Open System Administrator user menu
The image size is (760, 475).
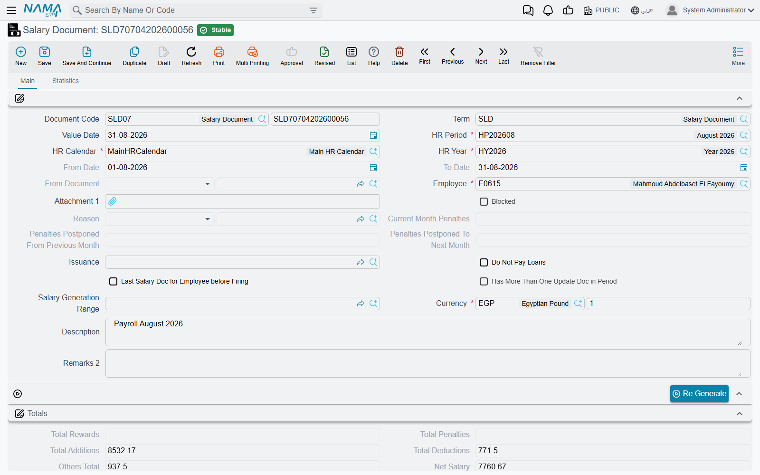tap(710, 10)
